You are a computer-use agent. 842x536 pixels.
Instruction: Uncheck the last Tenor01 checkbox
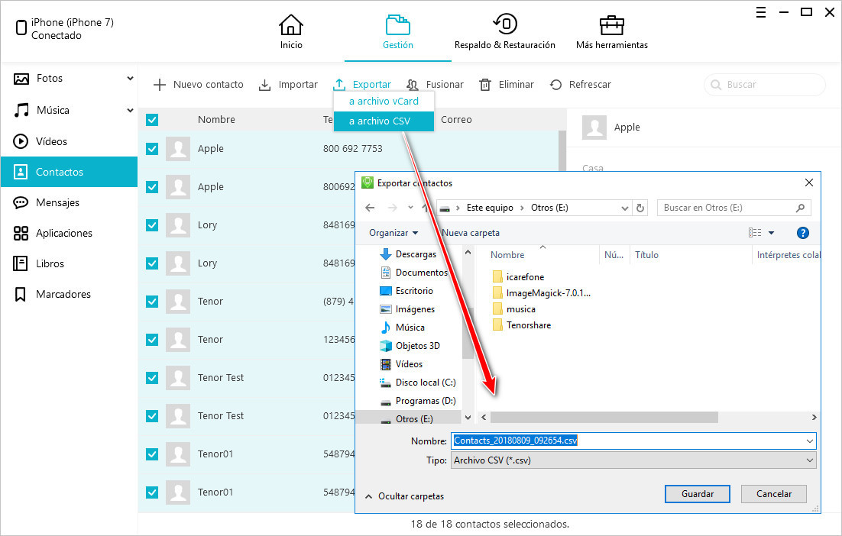click(152, 492)
